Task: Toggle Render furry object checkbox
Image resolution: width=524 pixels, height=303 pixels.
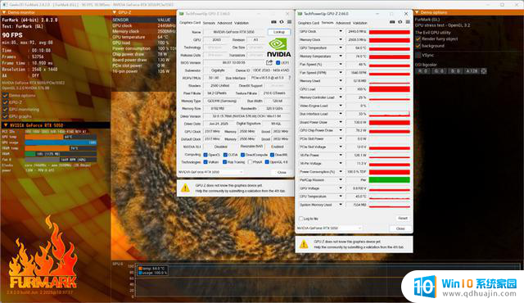Action: click(418, 38)
